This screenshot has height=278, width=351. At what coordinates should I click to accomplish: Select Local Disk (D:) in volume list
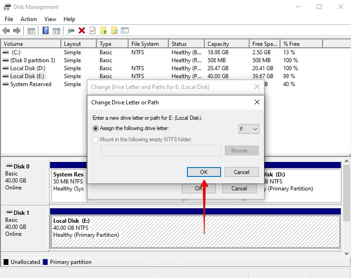28,68
